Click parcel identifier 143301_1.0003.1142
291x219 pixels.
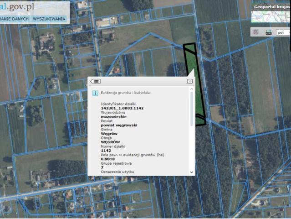point(122,108)
